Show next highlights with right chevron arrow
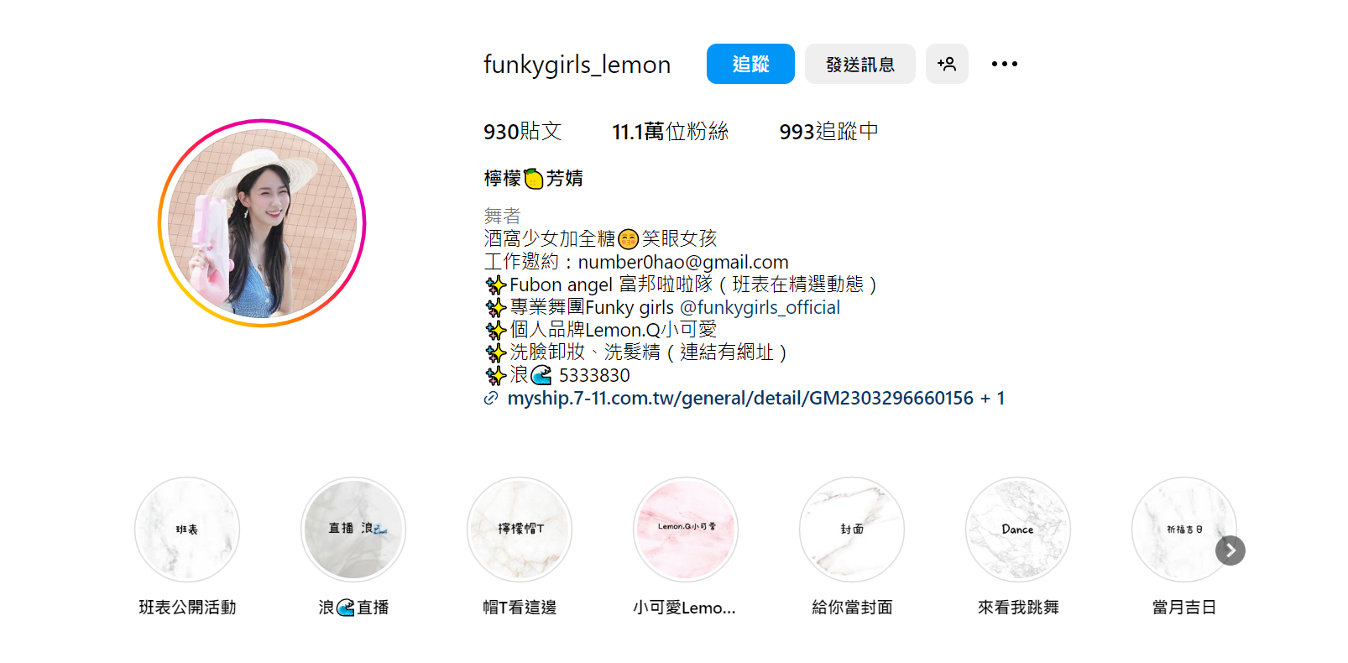Viewport: 1348px width, 663px height. (x=1230, y=551)
